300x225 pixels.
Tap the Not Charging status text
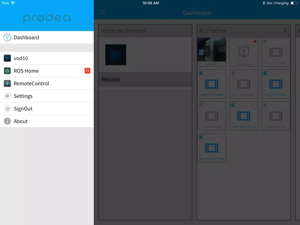pos(278,3)
